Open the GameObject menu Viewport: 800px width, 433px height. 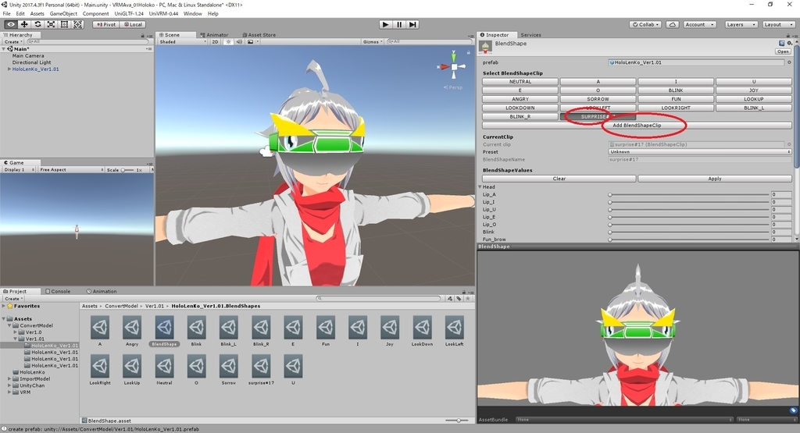click(63, 14)
